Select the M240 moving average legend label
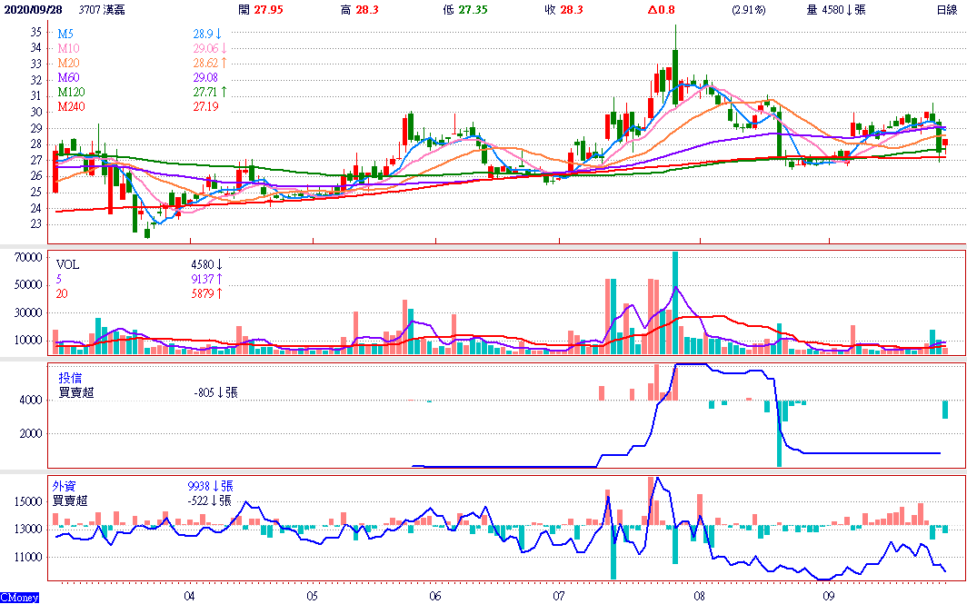This screenshot has width=967, height=614. (71, 106)
